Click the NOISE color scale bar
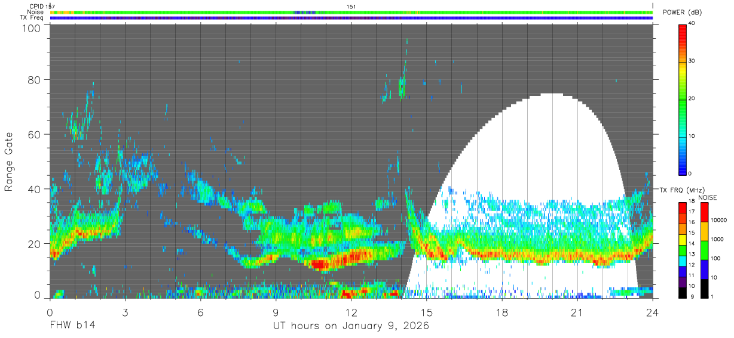 [704, 249]
